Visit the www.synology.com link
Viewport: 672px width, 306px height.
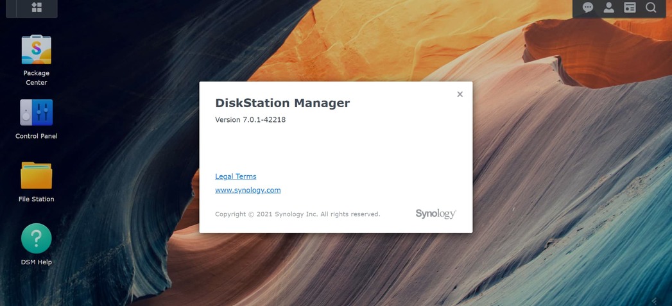248,190
